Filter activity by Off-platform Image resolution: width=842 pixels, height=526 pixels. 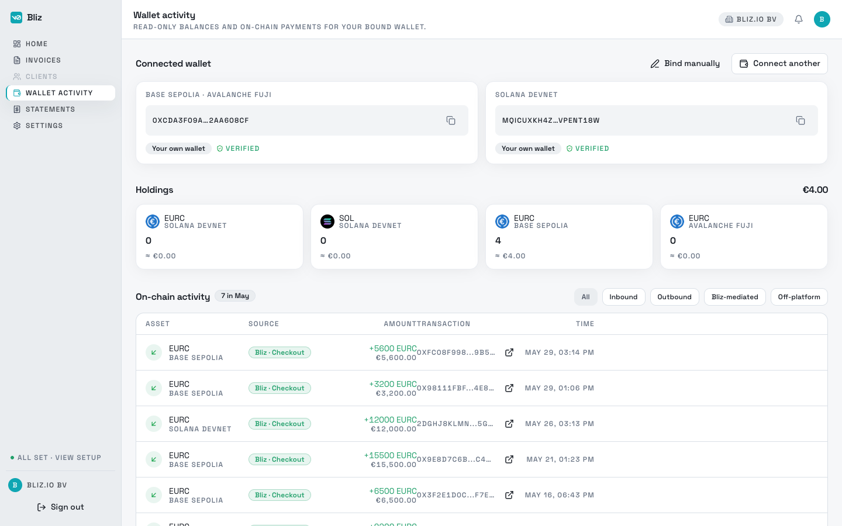pos(799,297)
